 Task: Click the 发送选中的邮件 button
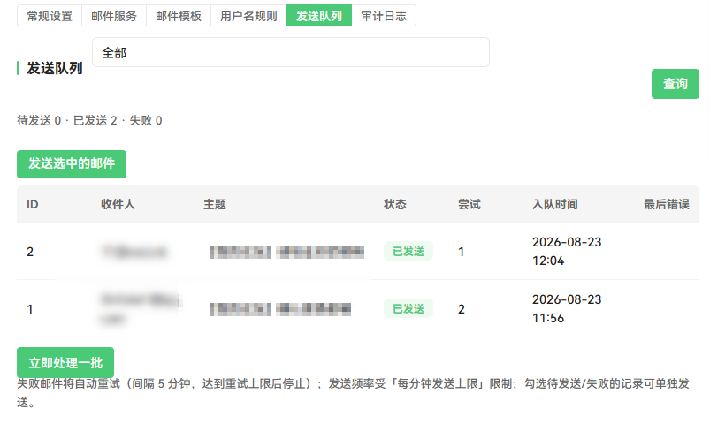point(72,163)
